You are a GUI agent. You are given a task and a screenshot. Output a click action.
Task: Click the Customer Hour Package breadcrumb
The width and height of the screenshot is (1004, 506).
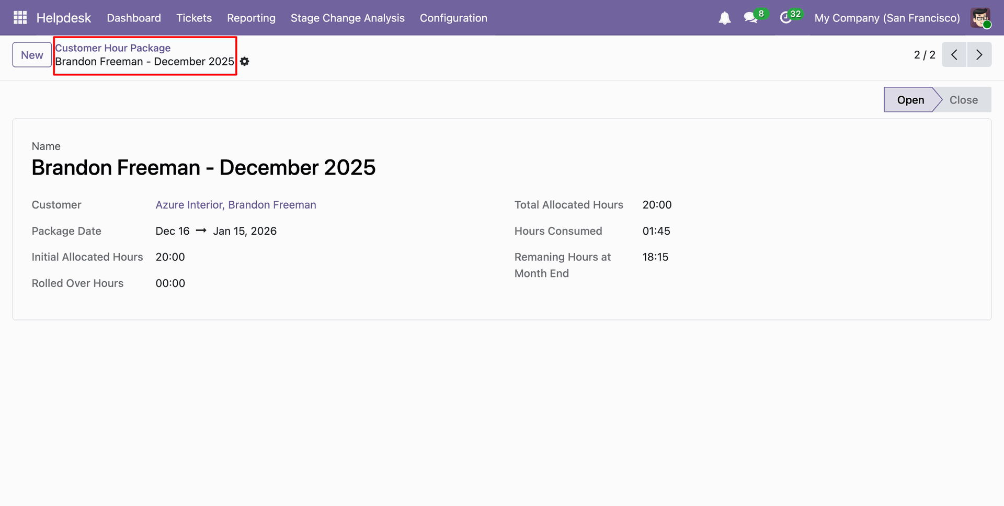[x=113, y=48]
